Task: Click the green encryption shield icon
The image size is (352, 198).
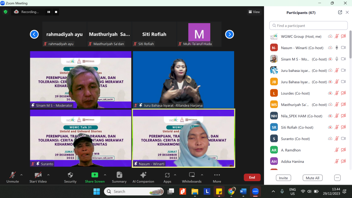Action: click(x=5, y=12)
